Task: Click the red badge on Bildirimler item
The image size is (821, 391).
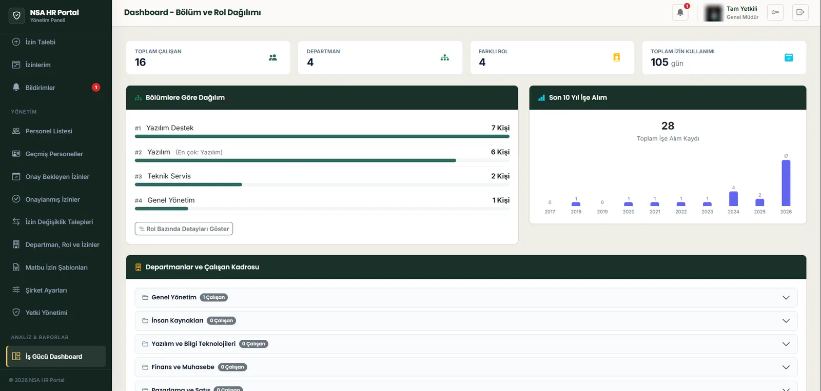Action: pos(96,88)
